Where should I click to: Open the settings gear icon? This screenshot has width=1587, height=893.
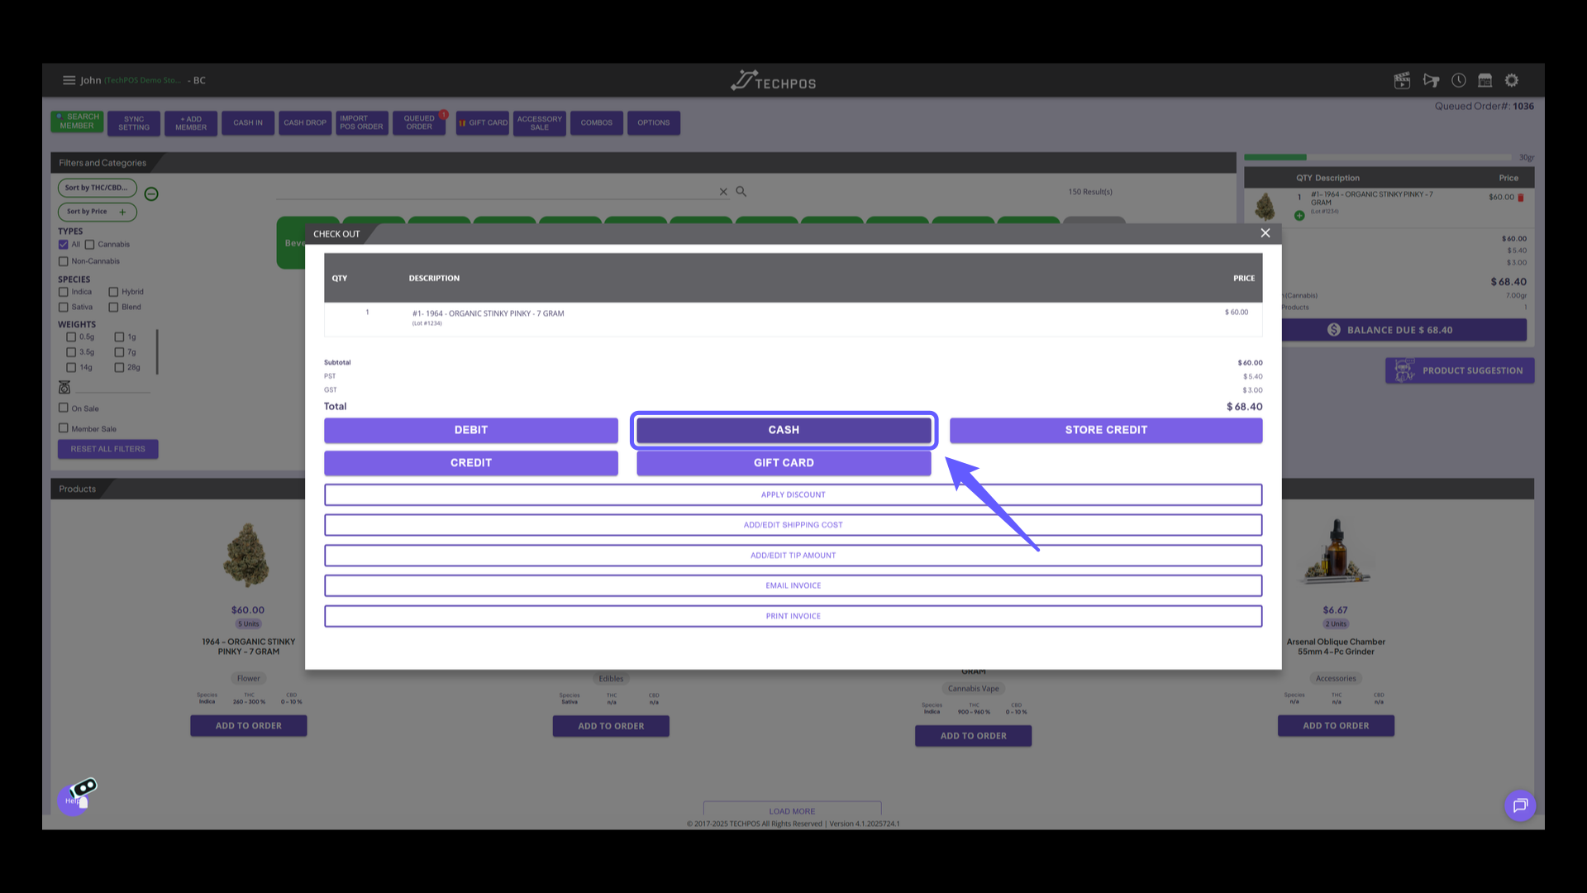pos(1512,80)
